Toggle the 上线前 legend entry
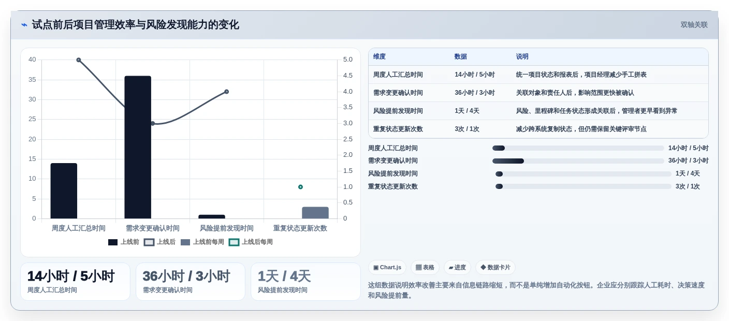Screen dimensions: 729x321 click(x=123, y=242)
